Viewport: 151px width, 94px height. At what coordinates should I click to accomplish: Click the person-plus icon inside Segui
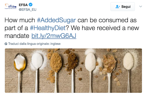click(x=117, y=7)
